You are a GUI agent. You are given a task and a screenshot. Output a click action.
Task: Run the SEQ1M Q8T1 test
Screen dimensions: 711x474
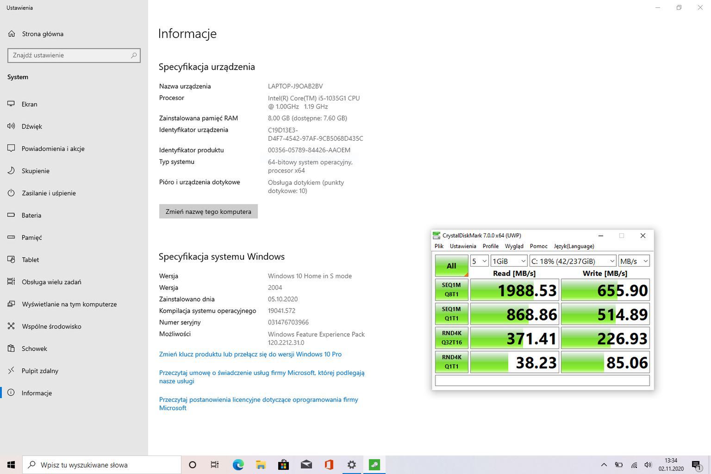pyautogui.click(x=451, y=290)
